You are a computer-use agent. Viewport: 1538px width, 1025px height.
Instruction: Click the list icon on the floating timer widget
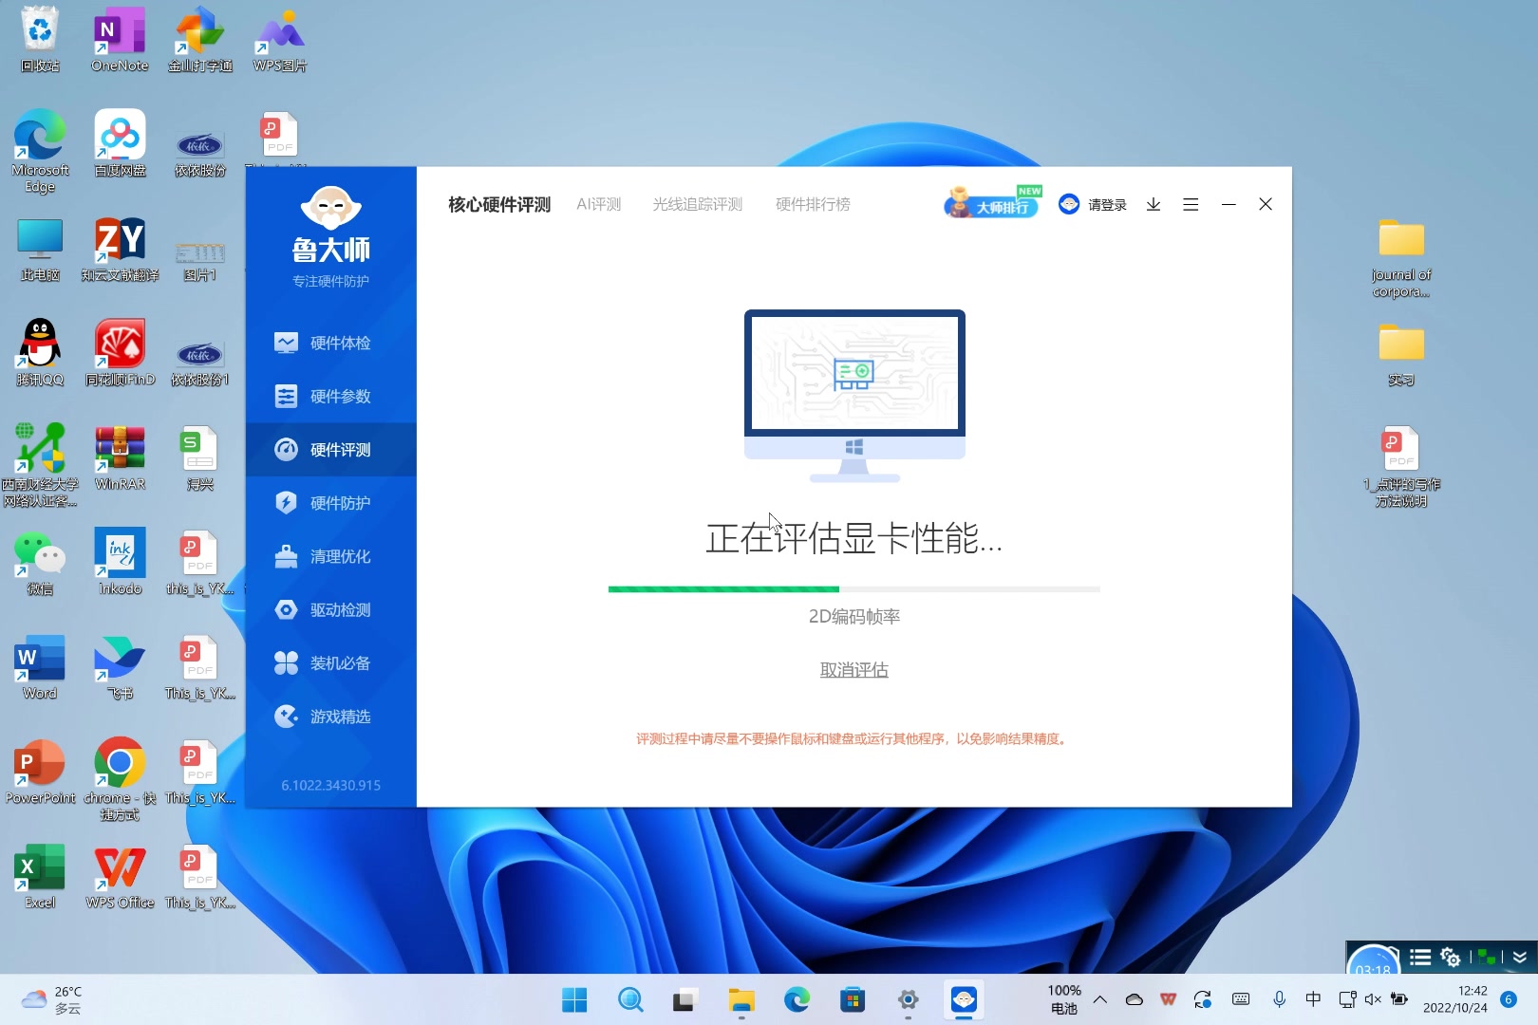point(1419,959)
